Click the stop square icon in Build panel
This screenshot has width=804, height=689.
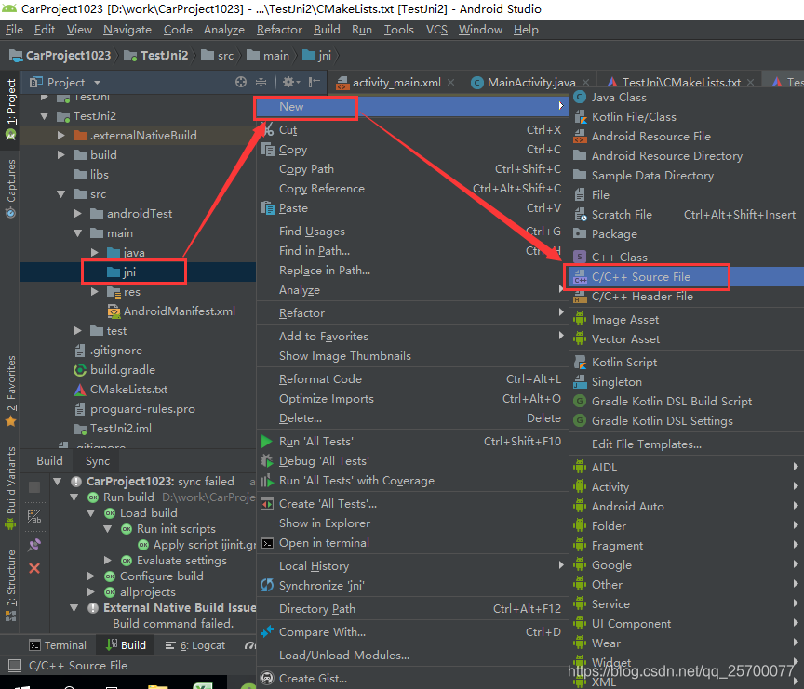pos(34,487)
